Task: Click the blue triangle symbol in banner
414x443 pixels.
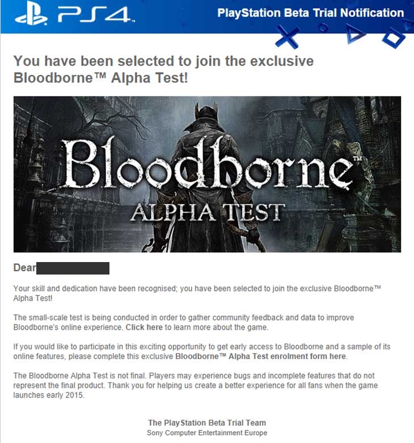Action: (354, 34)
